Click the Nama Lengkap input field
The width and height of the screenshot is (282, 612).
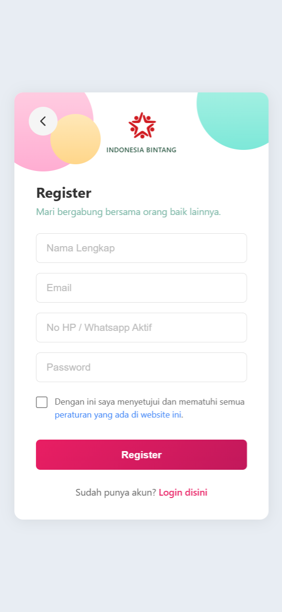tap(141, 248)
